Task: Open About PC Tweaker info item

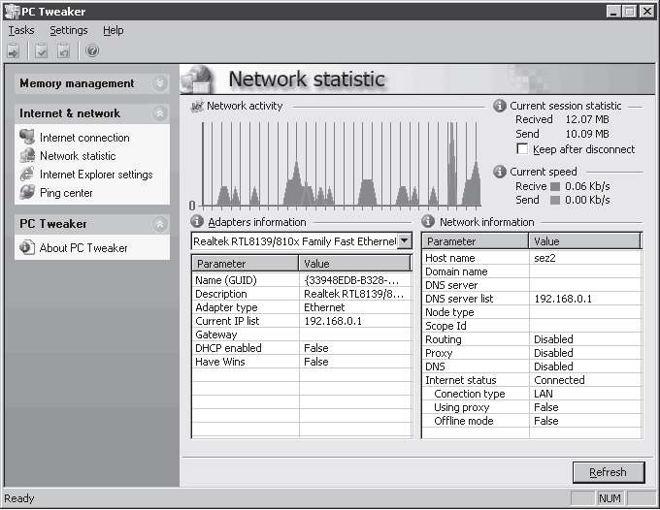Action: pyautogui.click(x=83, y=248)
